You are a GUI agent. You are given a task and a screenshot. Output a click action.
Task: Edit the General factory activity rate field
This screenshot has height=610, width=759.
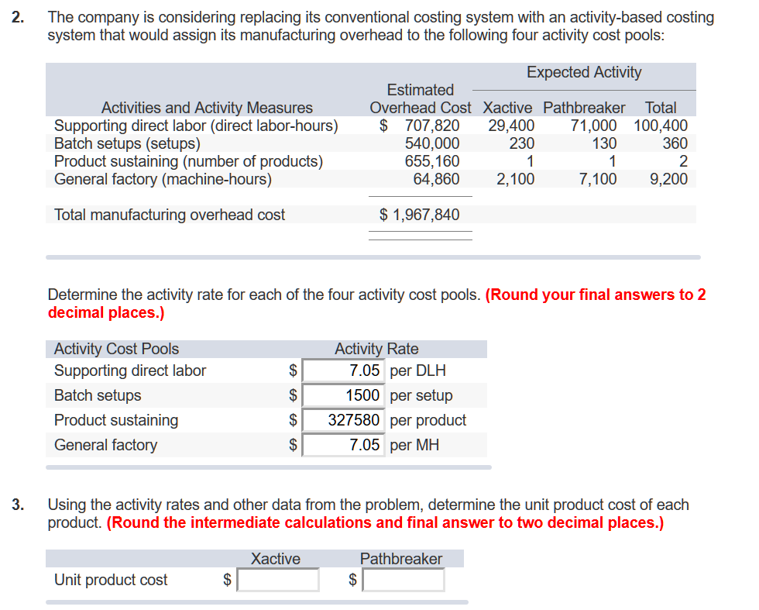pyautogui.click(x=343, y=445)
